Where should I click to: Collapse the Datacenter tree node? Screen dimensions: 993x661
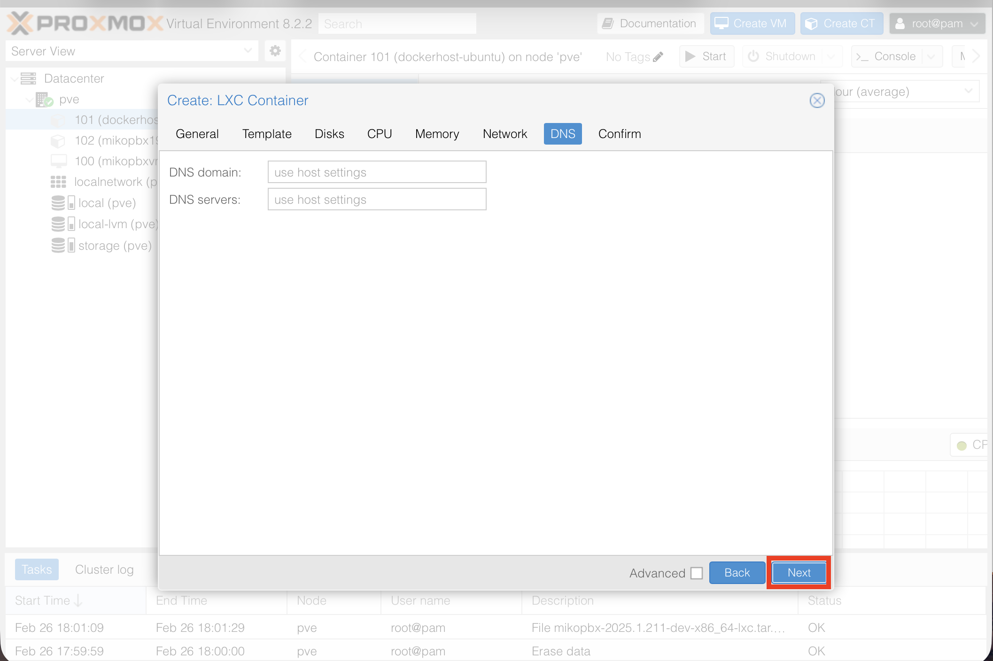(14, 78)
